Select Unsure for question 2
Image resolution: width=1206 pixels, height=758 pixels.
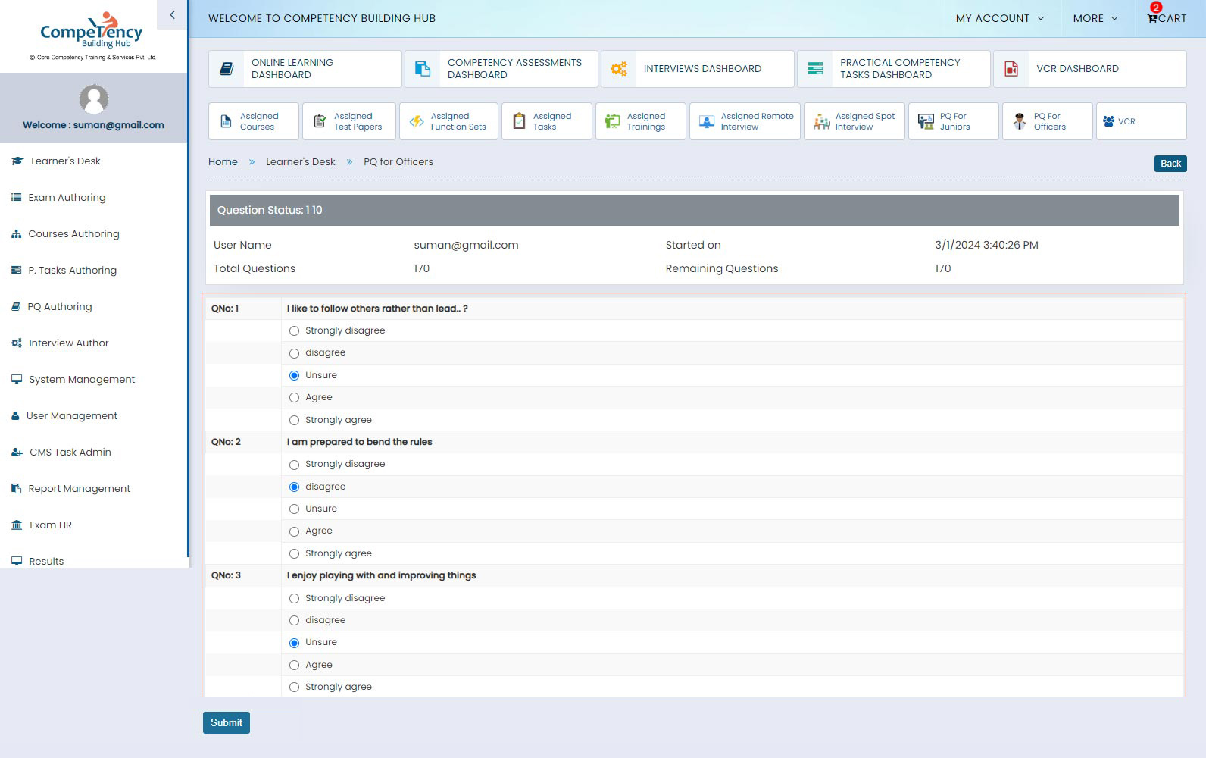pyautogui.click(x=294, y=509)
